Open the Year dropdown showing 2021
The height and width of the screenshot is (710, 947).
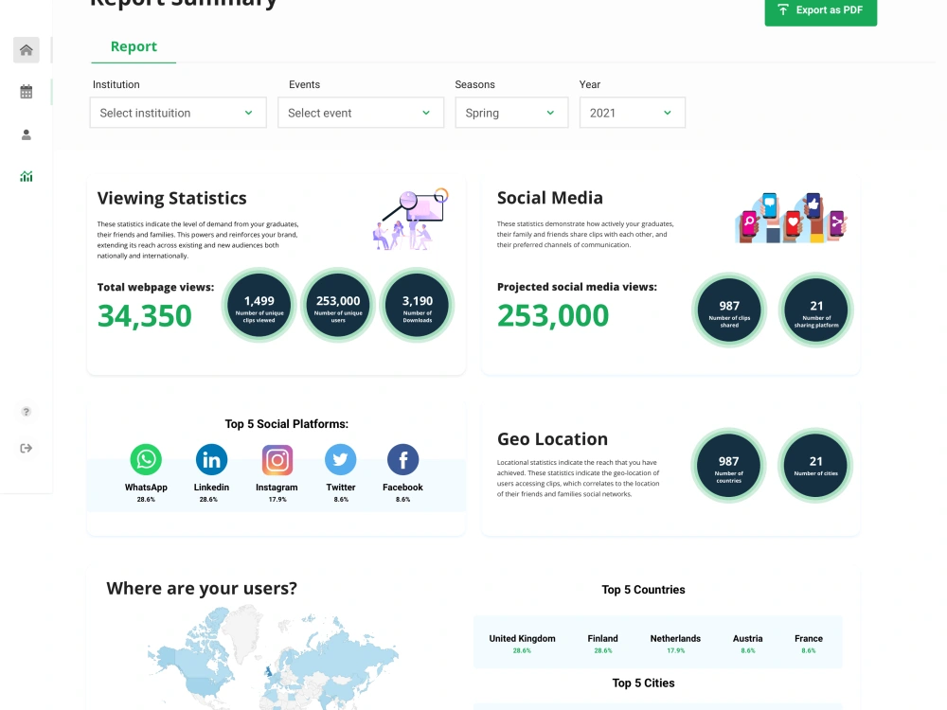(633, 113)
